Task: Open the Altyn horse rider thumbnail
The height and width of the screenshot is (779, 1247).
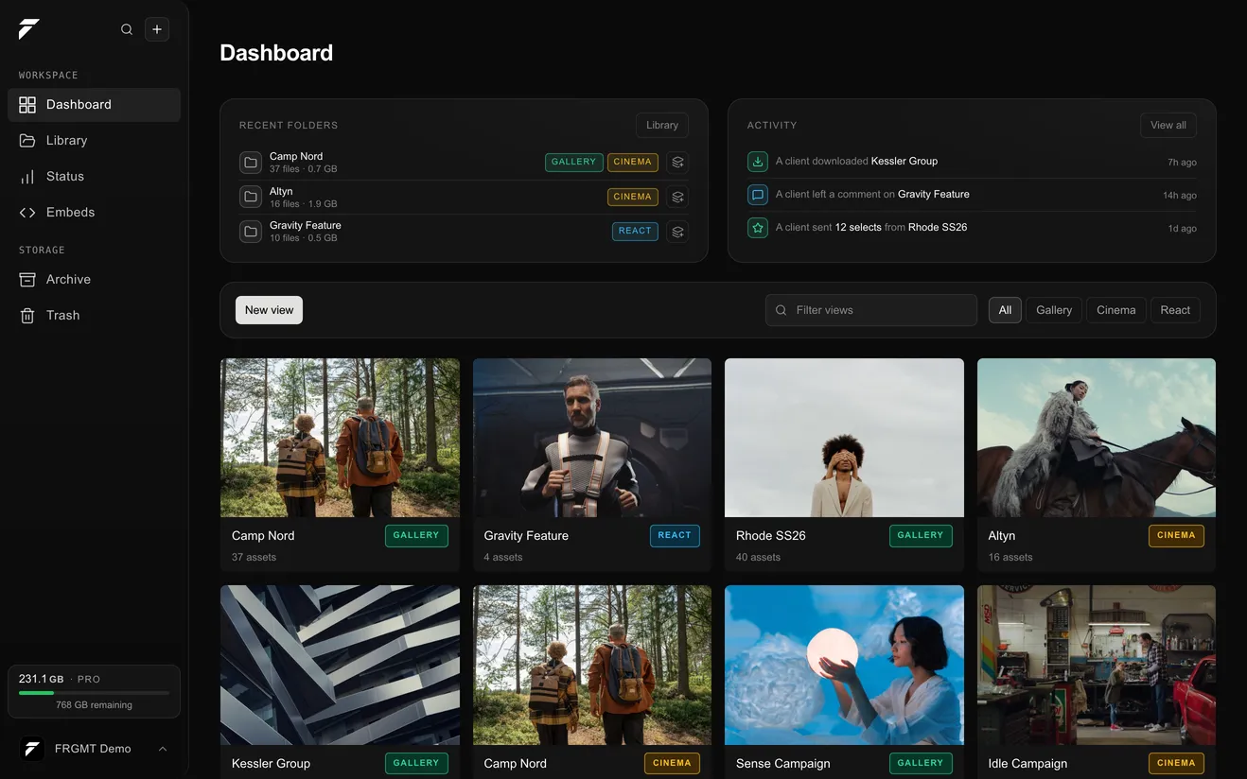Action: [1097, 438]
